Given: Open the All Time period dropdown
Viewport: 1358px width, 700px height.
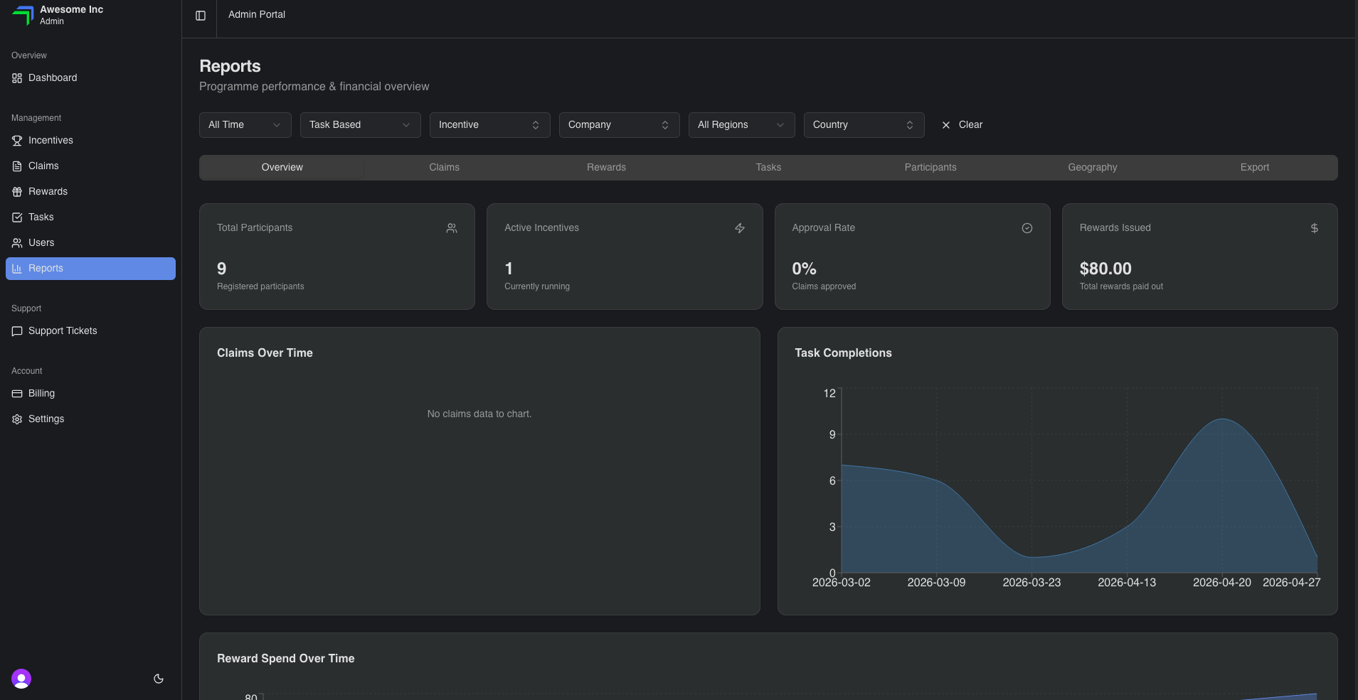Looking at the screenshot, I should pos(245,125).
